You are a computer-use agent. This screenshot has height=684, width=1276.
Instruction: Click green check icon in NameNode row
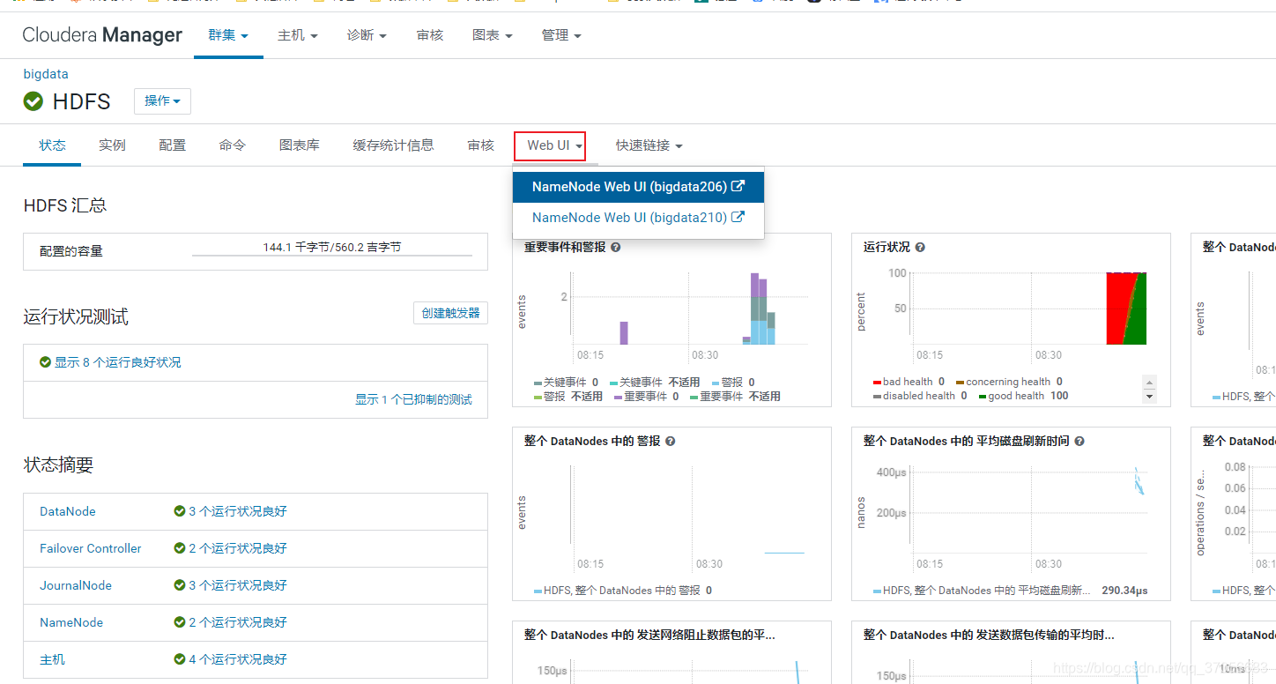(x=180, y=622)
